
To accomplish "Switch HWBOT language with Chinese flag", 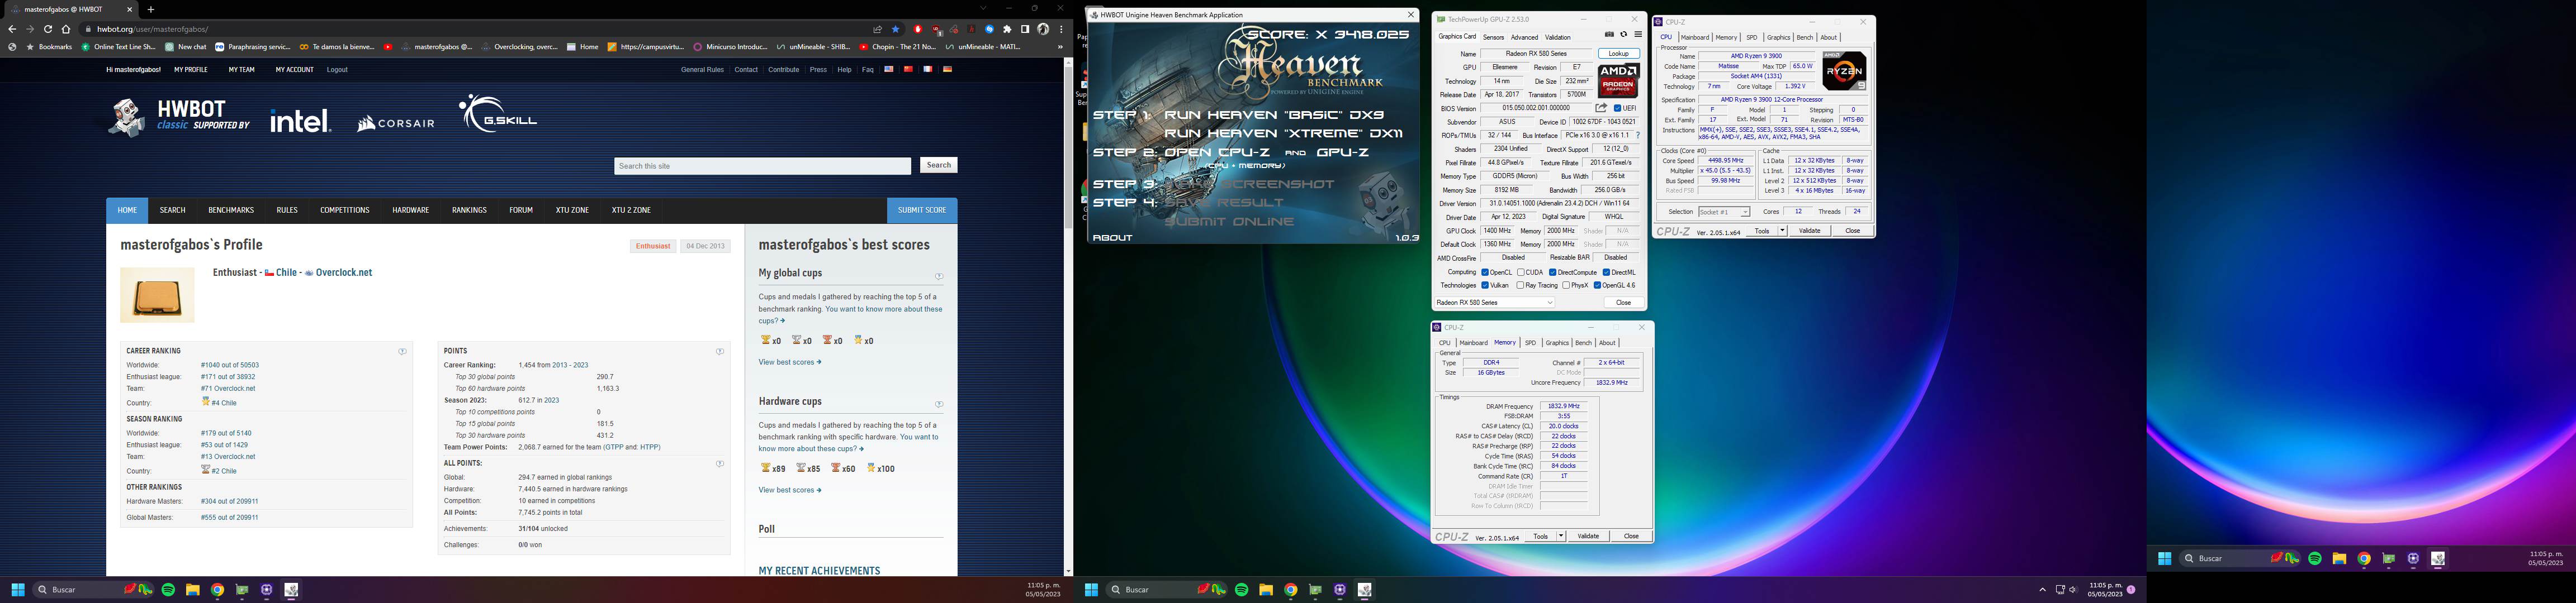I will pyautogui.click(x=908, y=70).
